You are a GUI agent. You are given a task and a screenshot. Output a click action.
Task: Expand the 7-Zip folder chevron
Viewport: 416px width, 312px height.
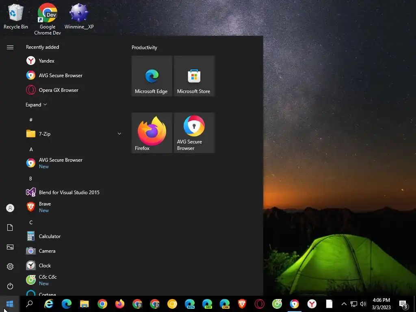[x=119, y=134]
